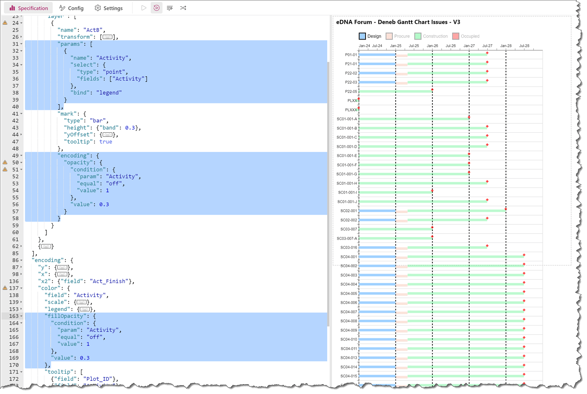The height and width of the screenshot is (394, 587).
Task: Toggle the Design entry in chart legend
Action: pyautogui.click(x=370, y=36)
